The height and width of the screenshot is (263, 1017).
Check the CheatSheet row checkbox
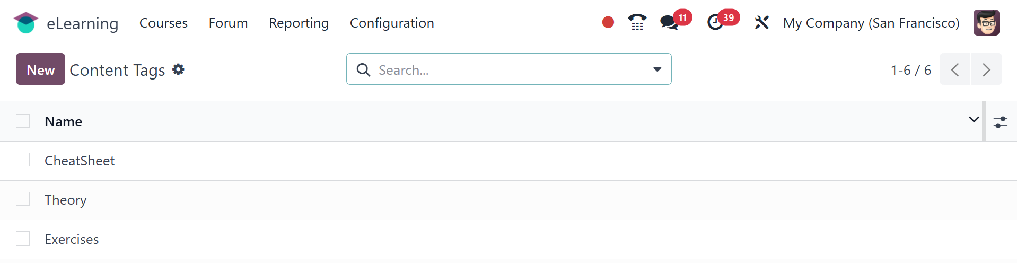[23, 160]
